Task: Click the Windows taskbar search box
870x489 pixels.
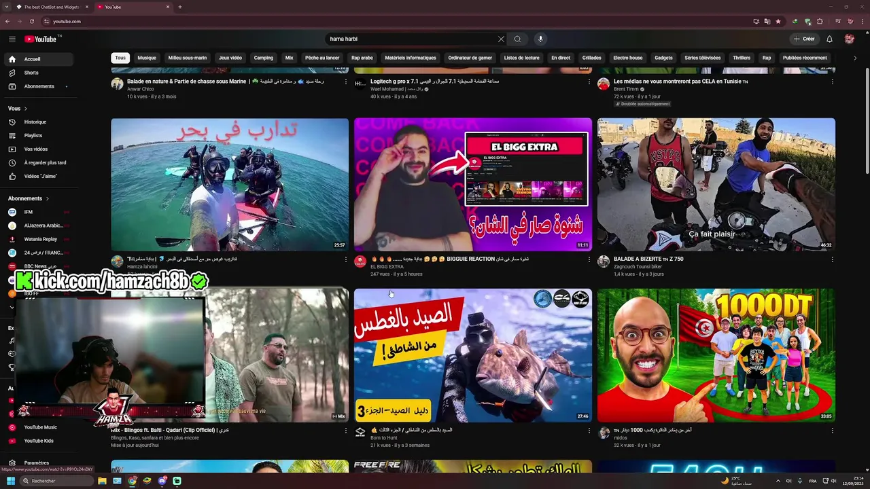Action: (57, 481)
